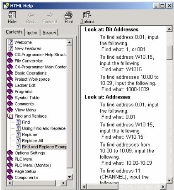The width and height of the screenshot is (174, 190).
Task: Select the Basic Operations label
Action: (x=31, y=73)
